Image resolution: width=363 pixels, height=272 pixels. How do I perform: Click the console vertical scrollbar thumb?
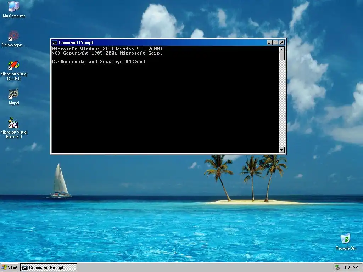(282, 56)
